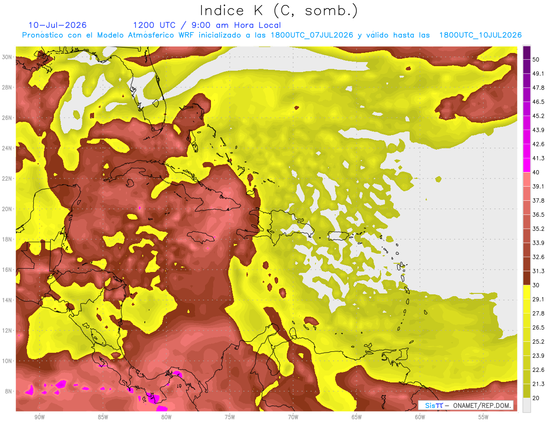Click the longitude axis label "55W"
The width and height of the screenshot is (548, 423).
pyautogui.click(x=484, y=417)
